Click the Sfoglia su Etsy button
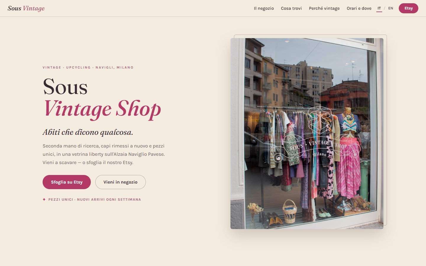Viewport: 426px width, 266px height. (x=67, y=182)
